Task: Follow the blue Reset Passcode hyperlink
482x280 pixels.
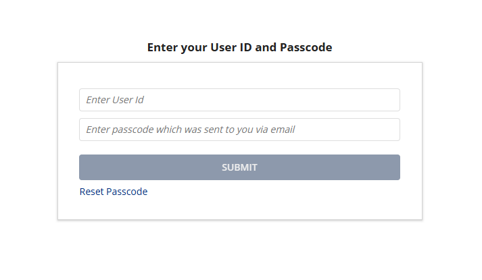Action: click(x=114, y=192)
